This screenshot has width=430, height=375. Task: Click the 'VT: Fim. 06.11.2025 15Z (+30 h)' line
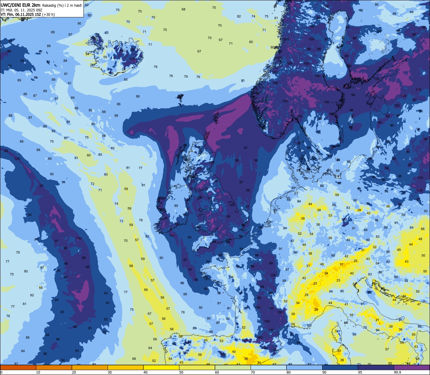[28, 14]
